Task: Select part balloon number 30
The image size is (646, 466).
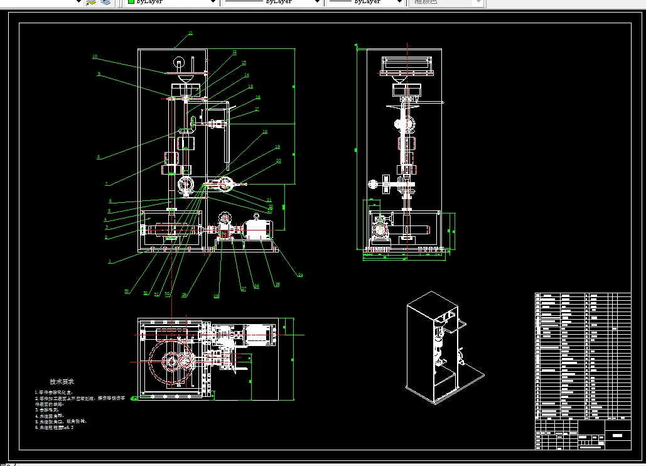Action: pos(167,294)
